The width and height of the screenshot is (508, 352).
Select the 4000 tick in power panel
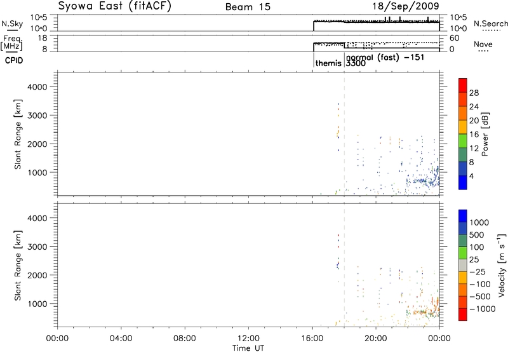37,87
